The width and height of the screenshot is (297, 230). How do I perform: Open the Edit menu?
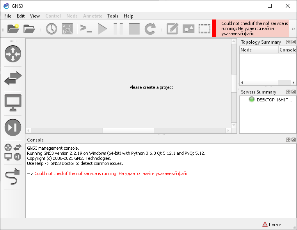21,16
